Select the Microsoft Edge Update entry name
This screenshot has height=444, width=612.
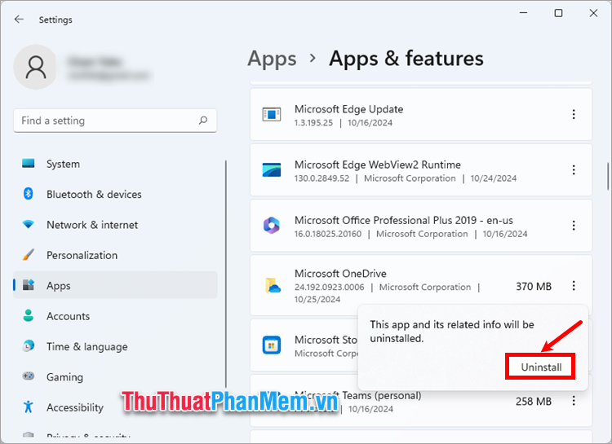[x=348, y=109]
